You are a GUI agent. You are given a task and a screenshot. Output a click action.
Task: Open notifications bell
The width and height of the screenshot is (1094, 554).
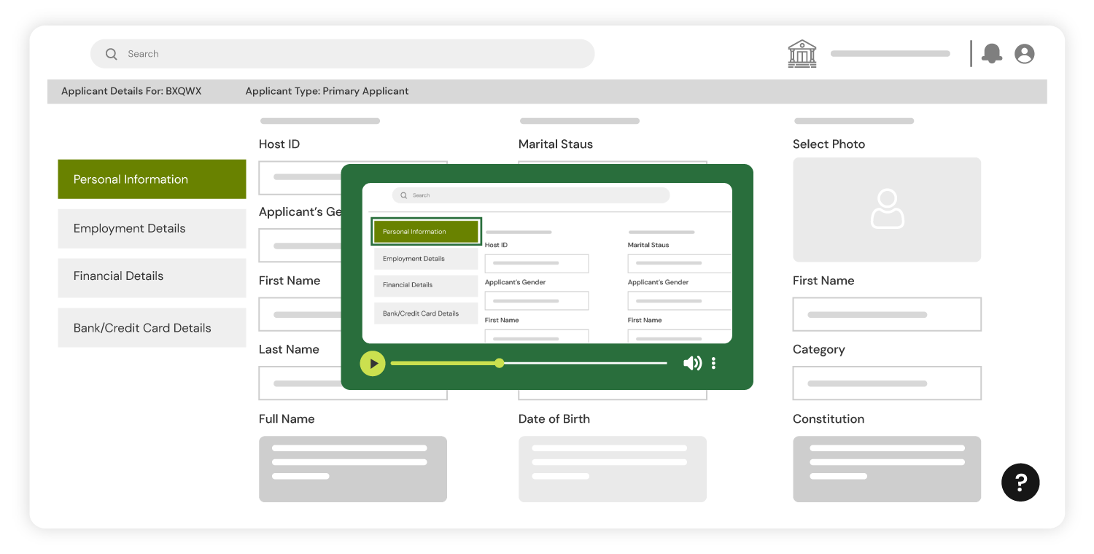click(x=992, y=54)
